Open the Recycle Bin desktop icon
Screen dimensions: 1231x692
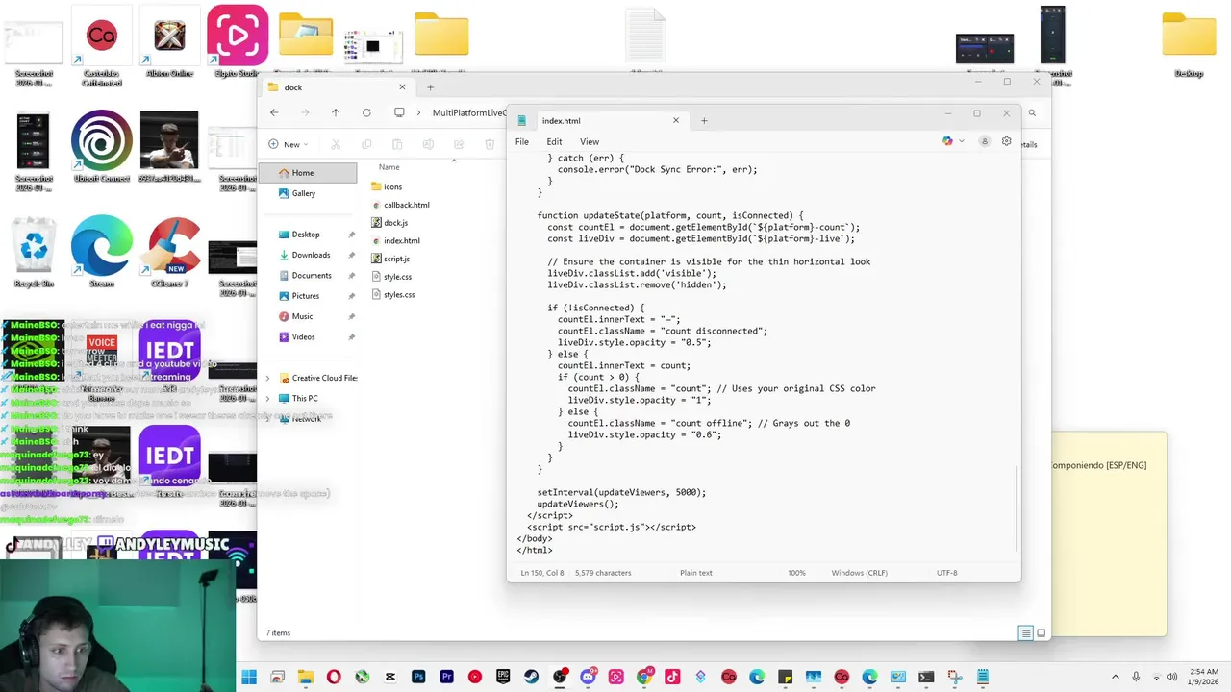pos(33,253)
